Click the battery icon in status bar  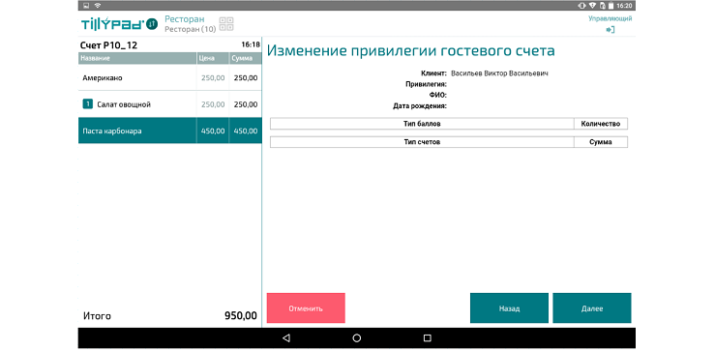point(610,6)
